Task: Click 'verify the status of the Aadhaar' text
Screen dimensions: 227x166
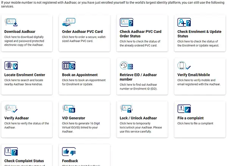Action: 26,126
